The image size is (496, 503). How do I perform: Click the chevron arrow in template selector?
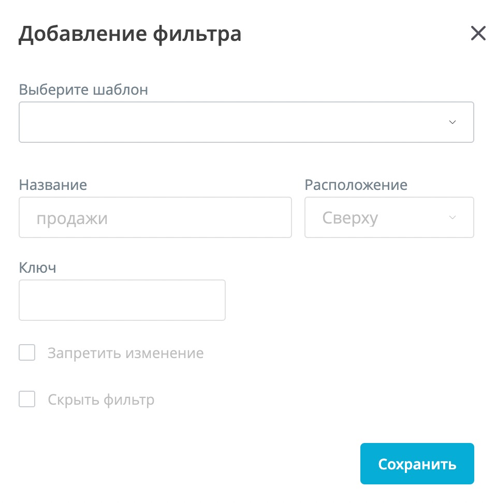pyautogui.click(x=453, y=122)
